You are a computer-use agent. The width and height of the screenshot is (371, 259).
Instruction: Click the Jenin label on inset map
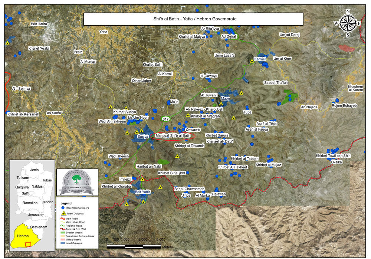[x=34, y=170]
